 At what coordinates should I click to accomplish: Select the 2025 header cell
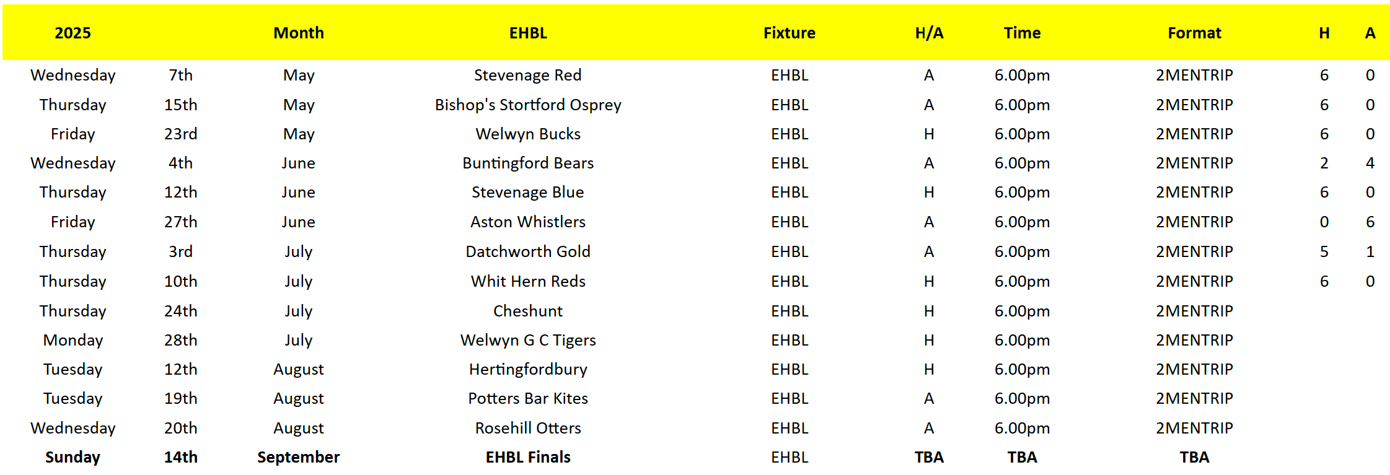click(73, 33)
